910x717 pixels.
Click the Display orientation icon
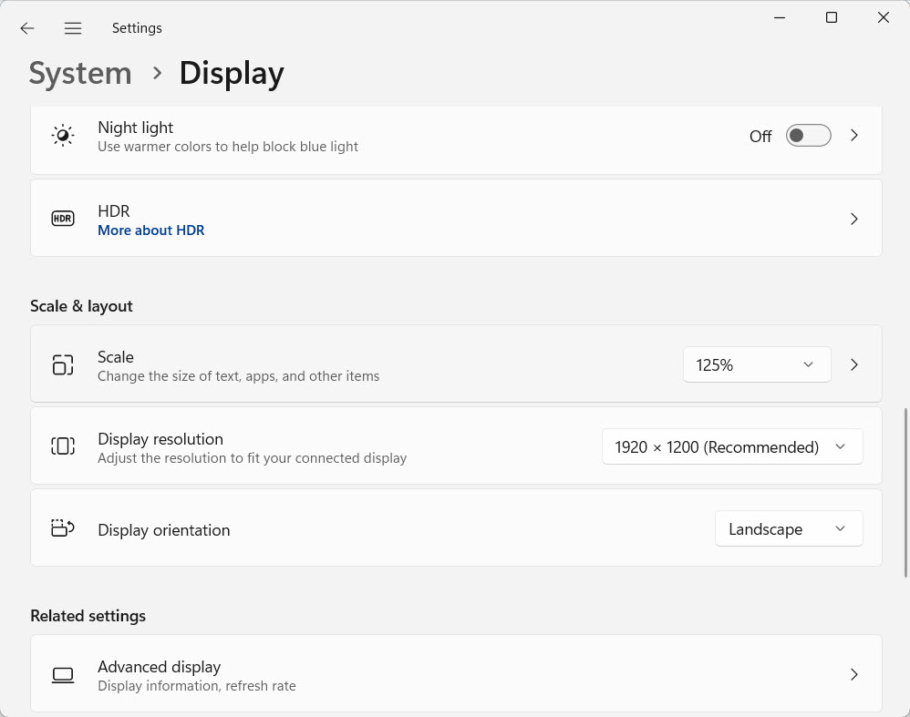click(x=62, y=528)
